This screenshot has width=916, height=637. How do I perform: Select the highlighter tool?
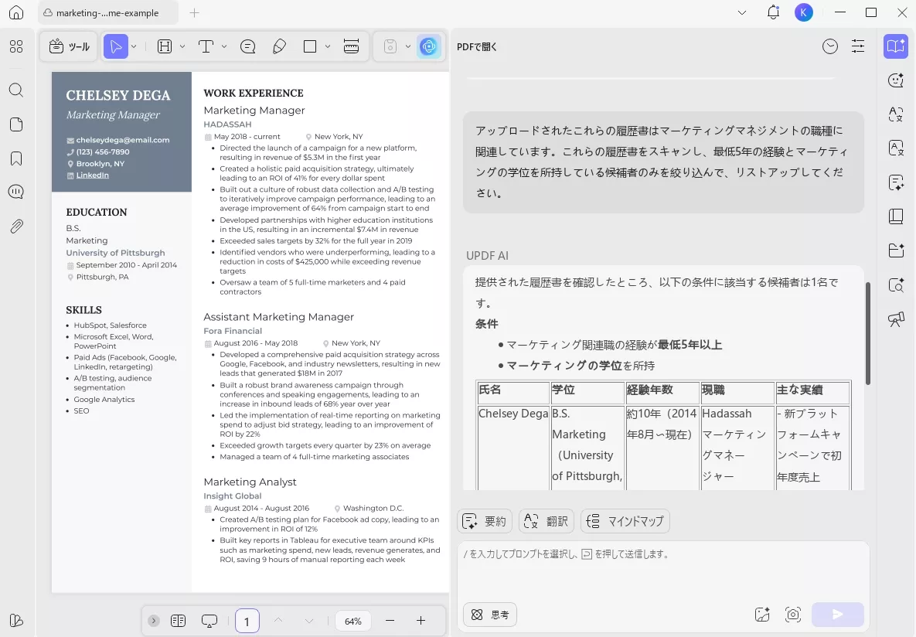tap(280, 46)
